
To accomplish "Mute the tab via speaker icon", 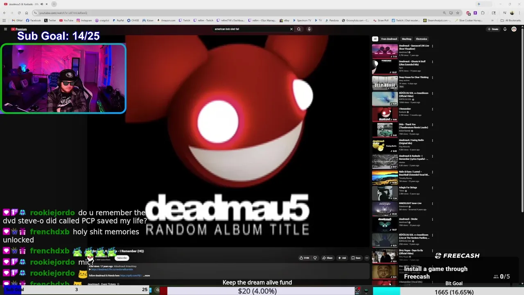I will 41,4.
